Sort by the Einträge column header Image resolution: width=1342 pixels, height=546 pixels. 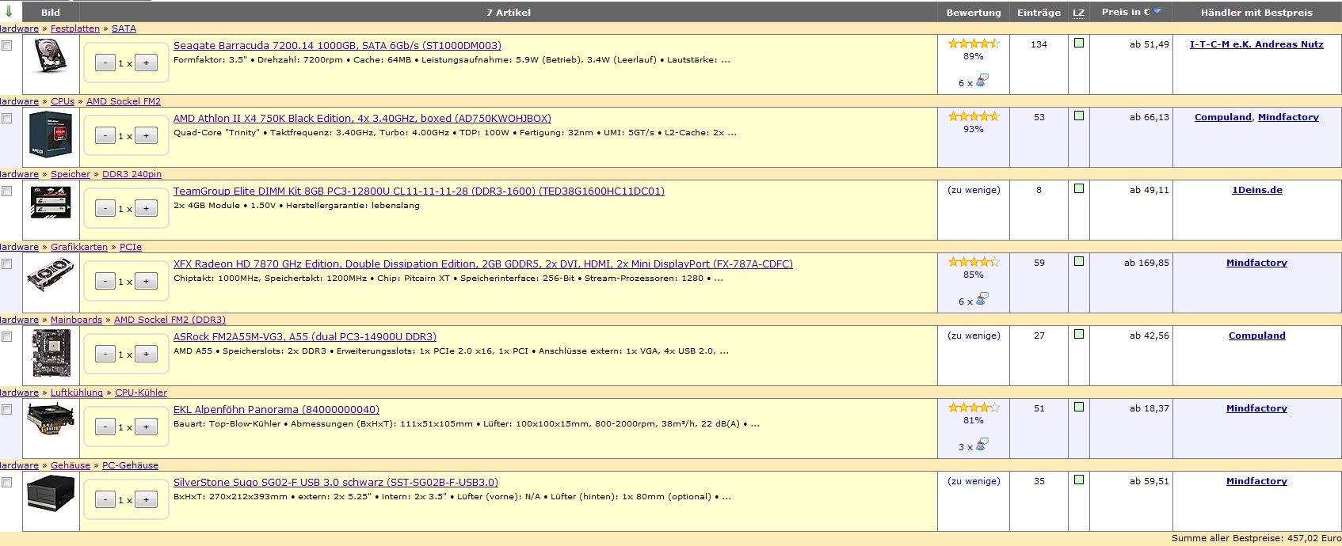(1039, 13)
